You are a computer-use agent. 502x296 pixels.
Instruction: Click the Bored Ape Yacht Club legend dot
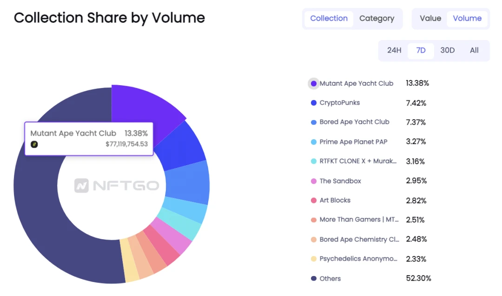click(x=314, y=122)
